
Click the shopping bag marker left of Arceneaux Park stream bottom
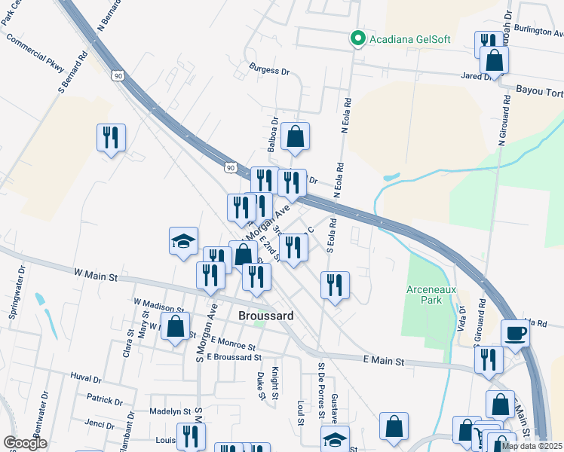pyautogui.click(x=394, y=429)
